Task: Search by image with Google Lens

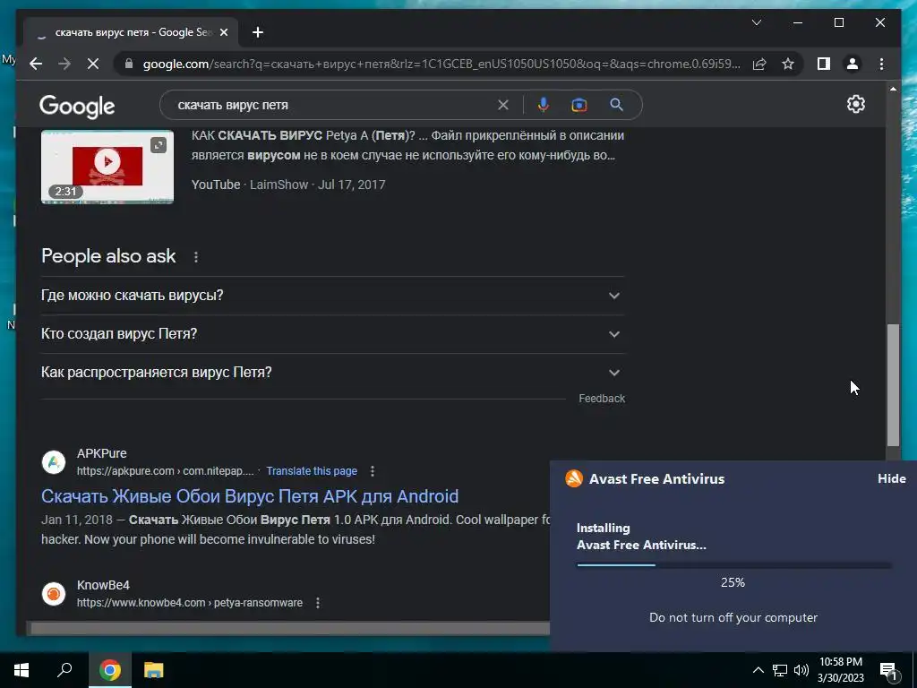Action: coord(579,106)
